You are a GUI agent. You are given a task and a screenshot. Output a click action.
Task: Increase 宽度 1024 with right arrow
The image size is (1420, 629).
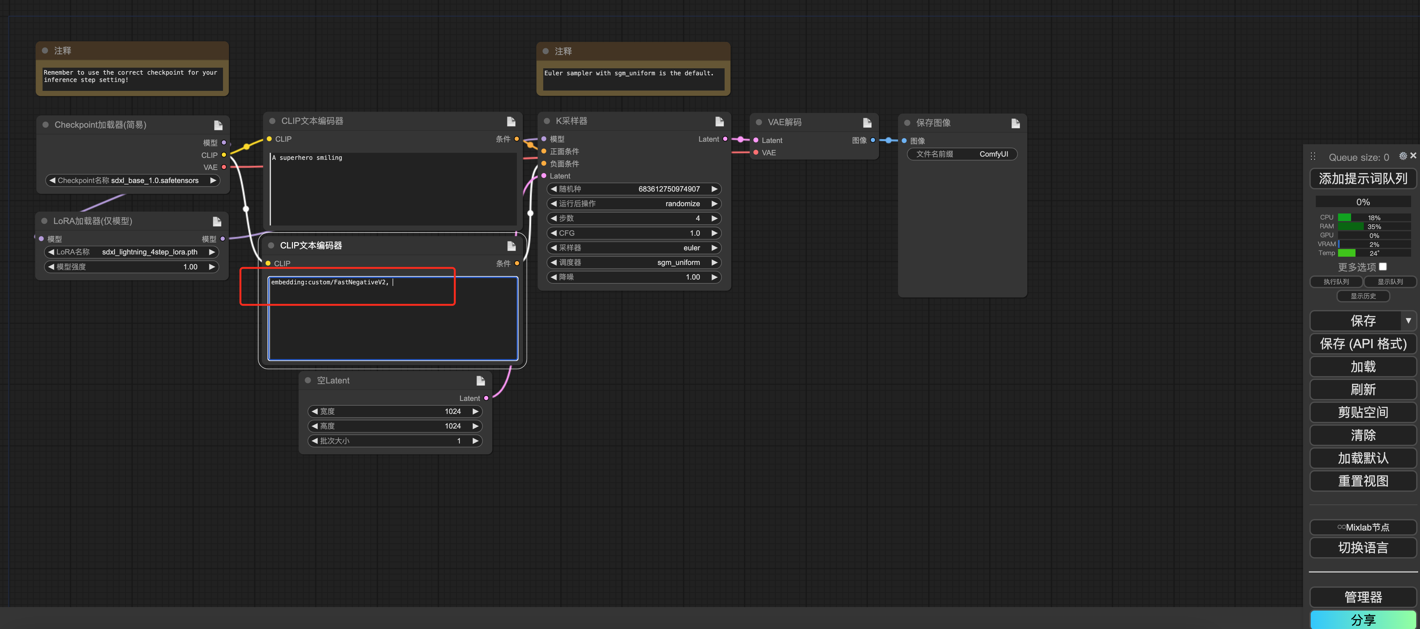click(475, 412)
